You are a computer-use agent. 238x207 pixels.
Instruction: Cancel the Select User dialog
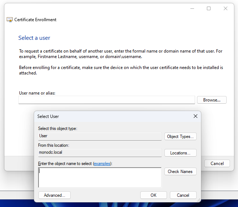(x=183, y=195)
